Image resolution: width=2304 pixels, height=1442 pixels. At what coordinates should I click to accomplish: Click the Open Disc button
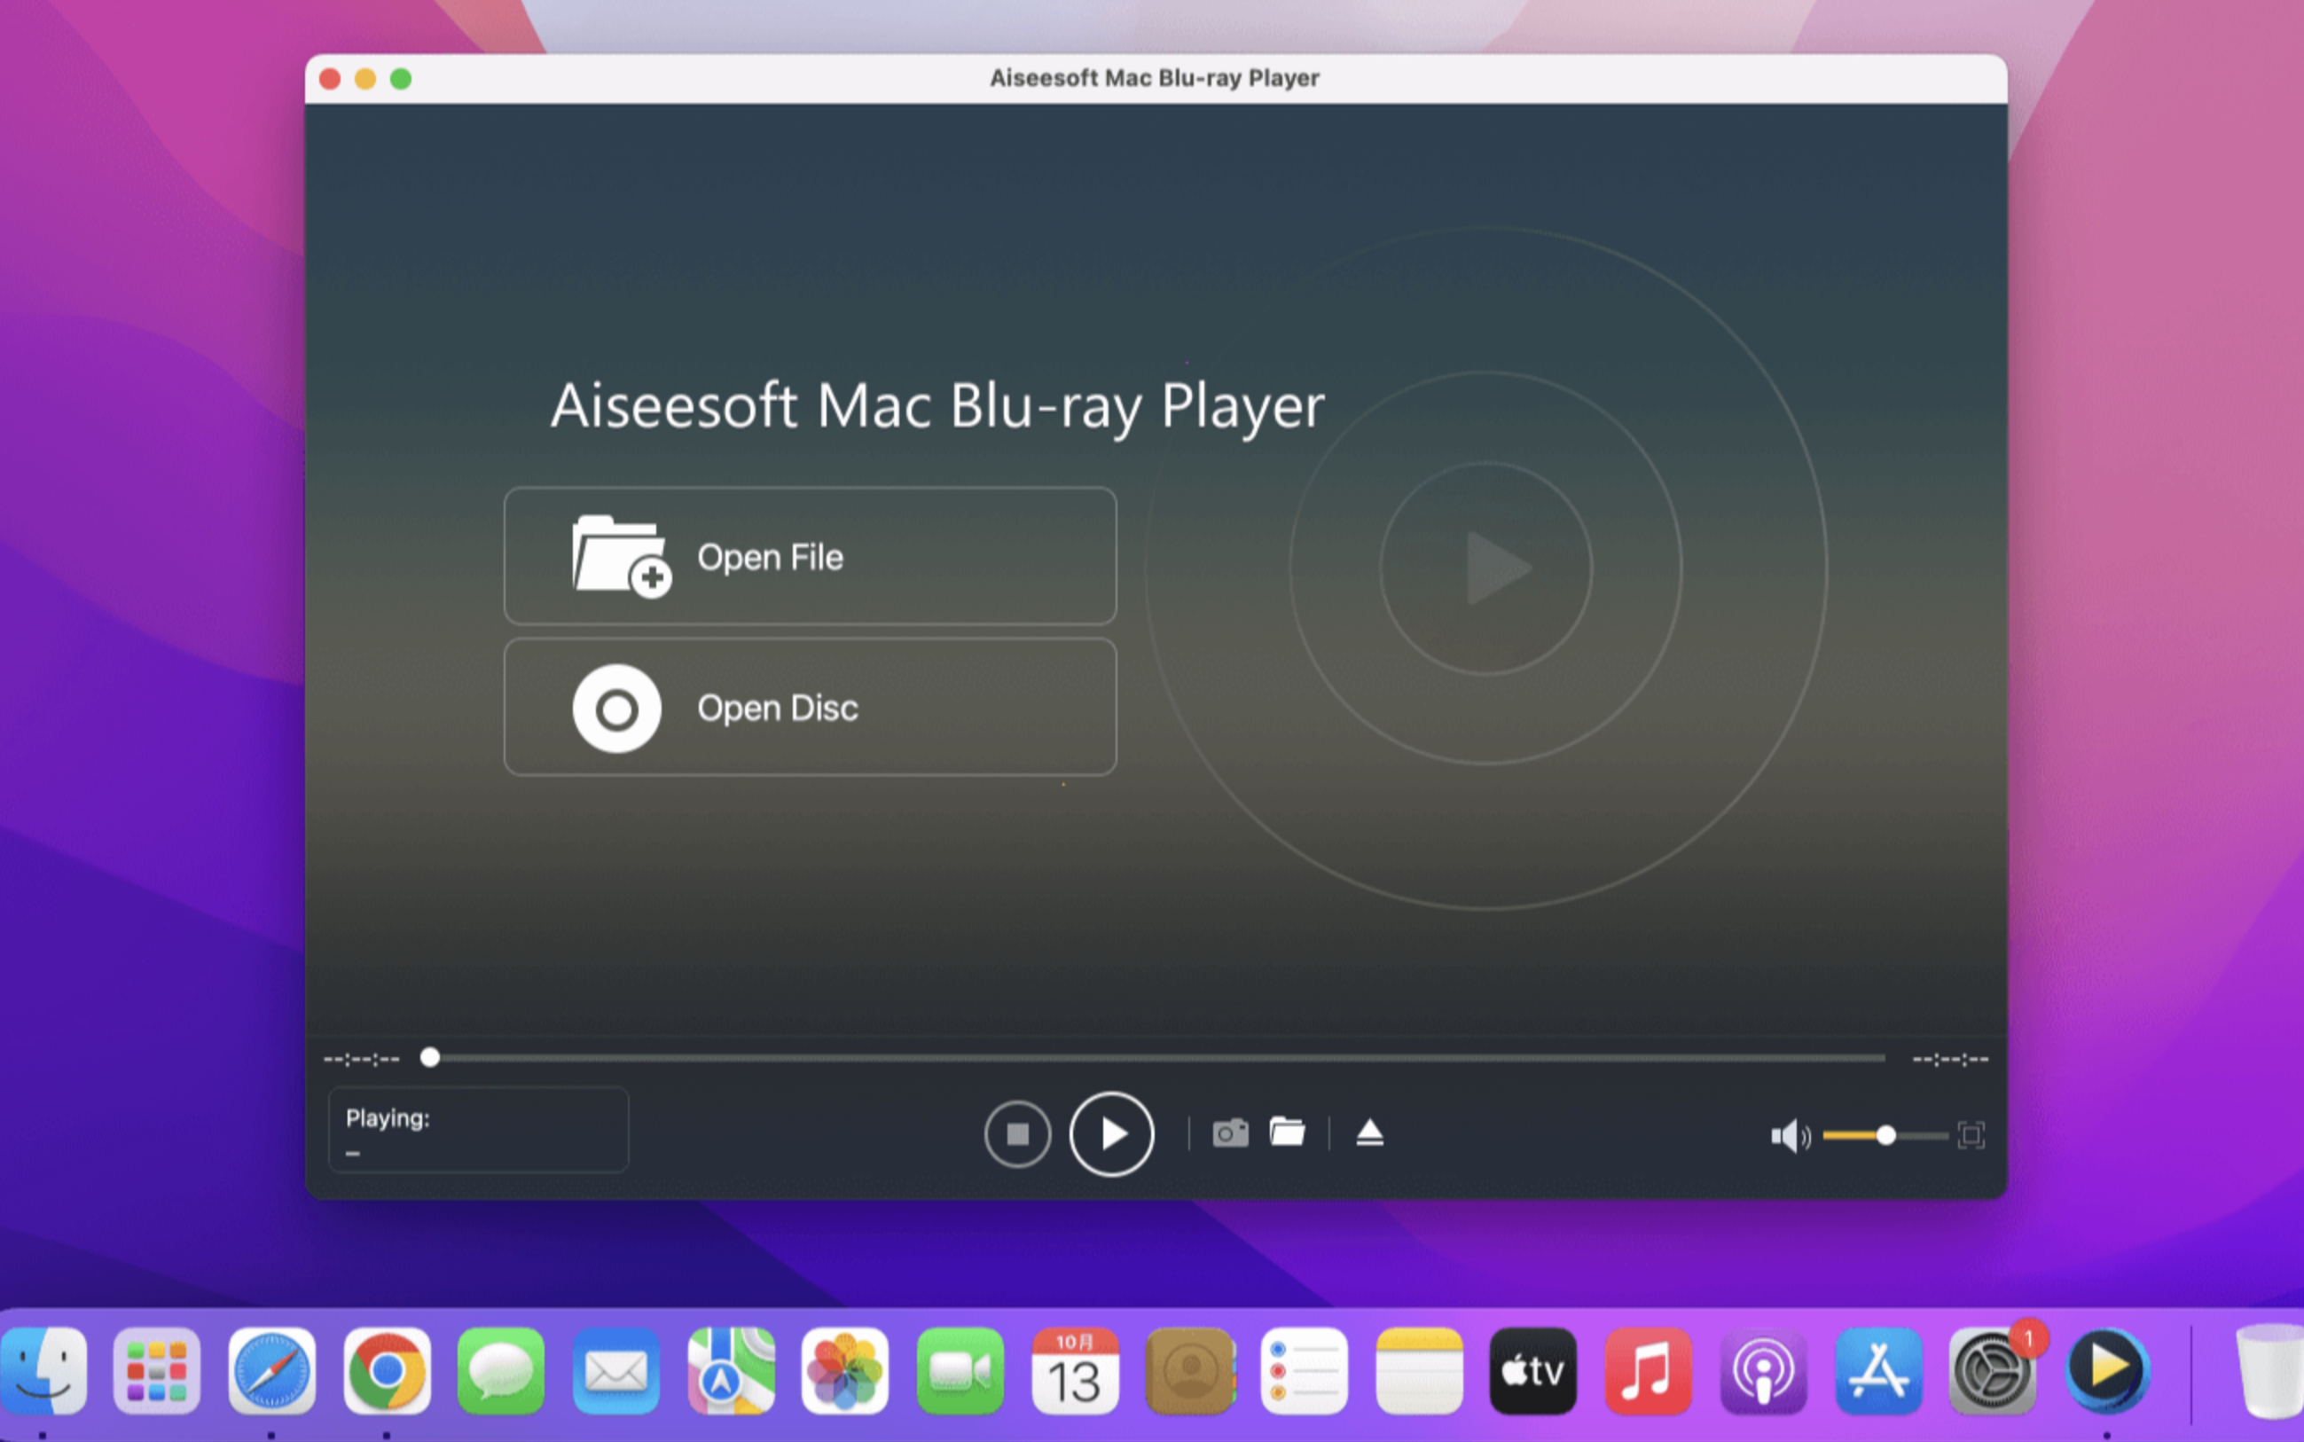point(810,707)
